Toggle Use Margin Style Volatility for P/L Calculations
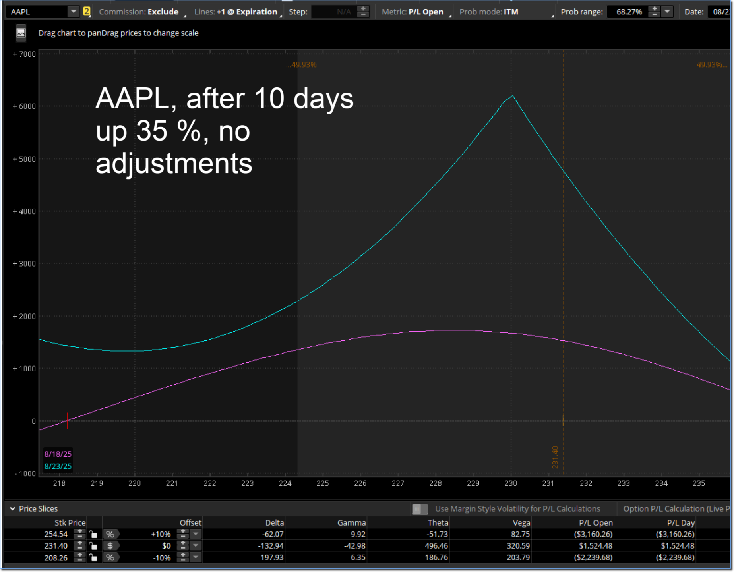Viewport: 734px width, 572px height. coord(420,509)
